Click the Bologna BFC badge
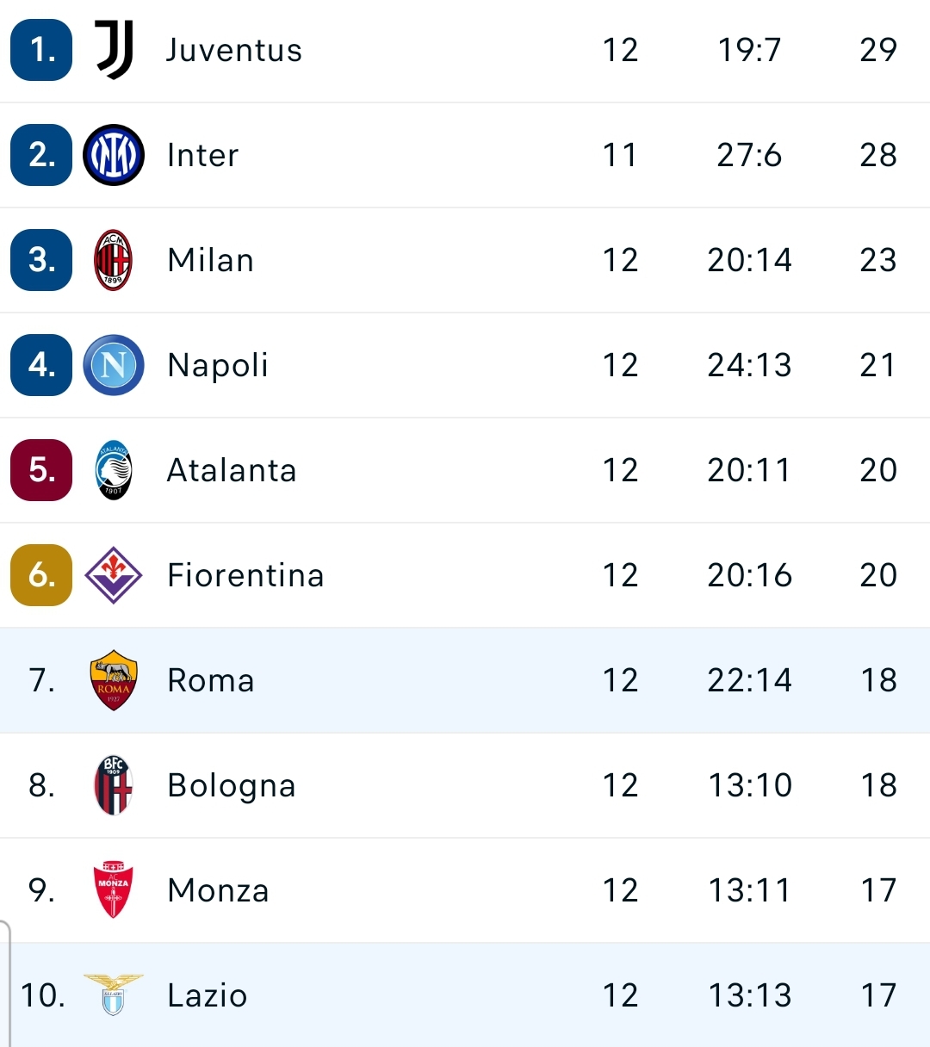Viewport: 930px width, 1047px height. click(x=114, y=785)
